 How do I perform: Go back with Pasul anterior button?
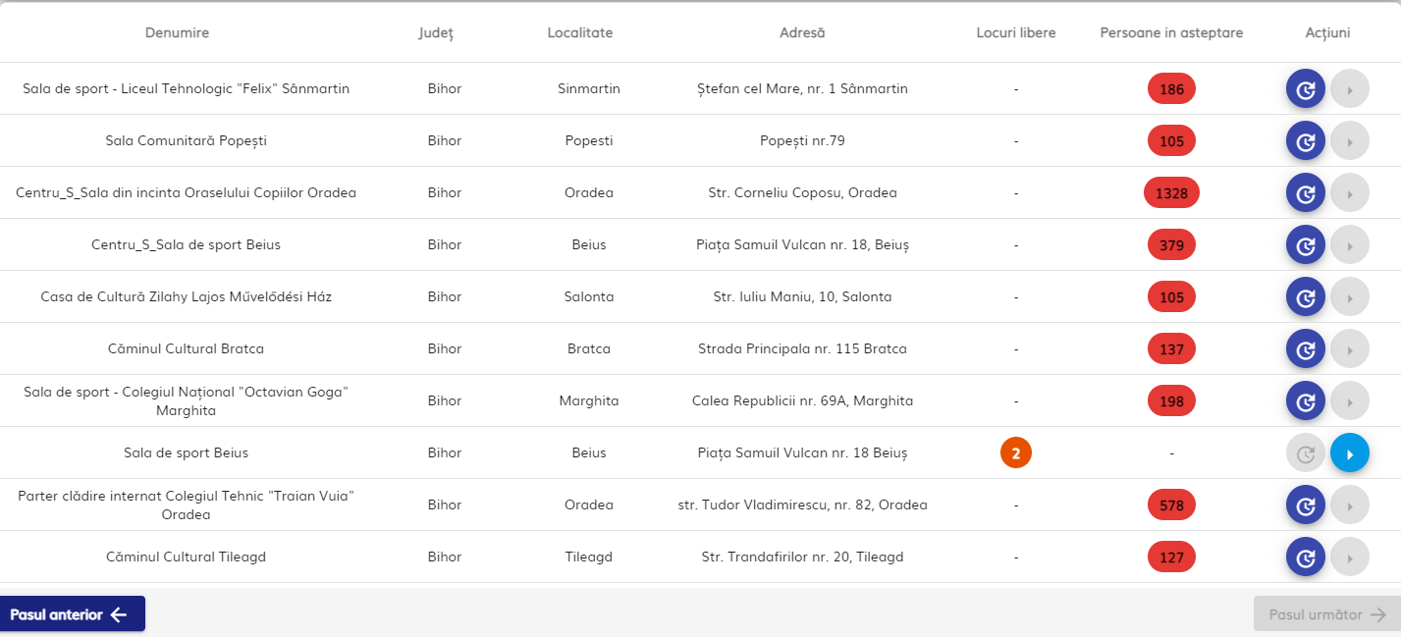click(x=72, y=614)
